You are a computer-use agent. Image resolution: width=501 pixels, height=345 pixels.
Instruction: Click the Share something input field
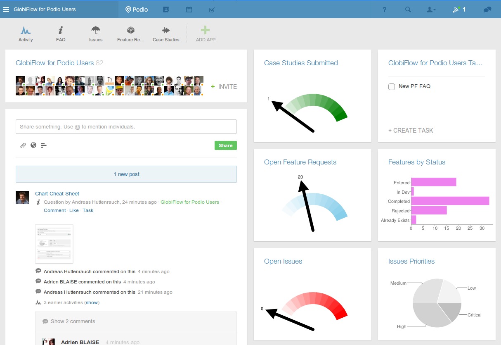(x=126, y=126)
